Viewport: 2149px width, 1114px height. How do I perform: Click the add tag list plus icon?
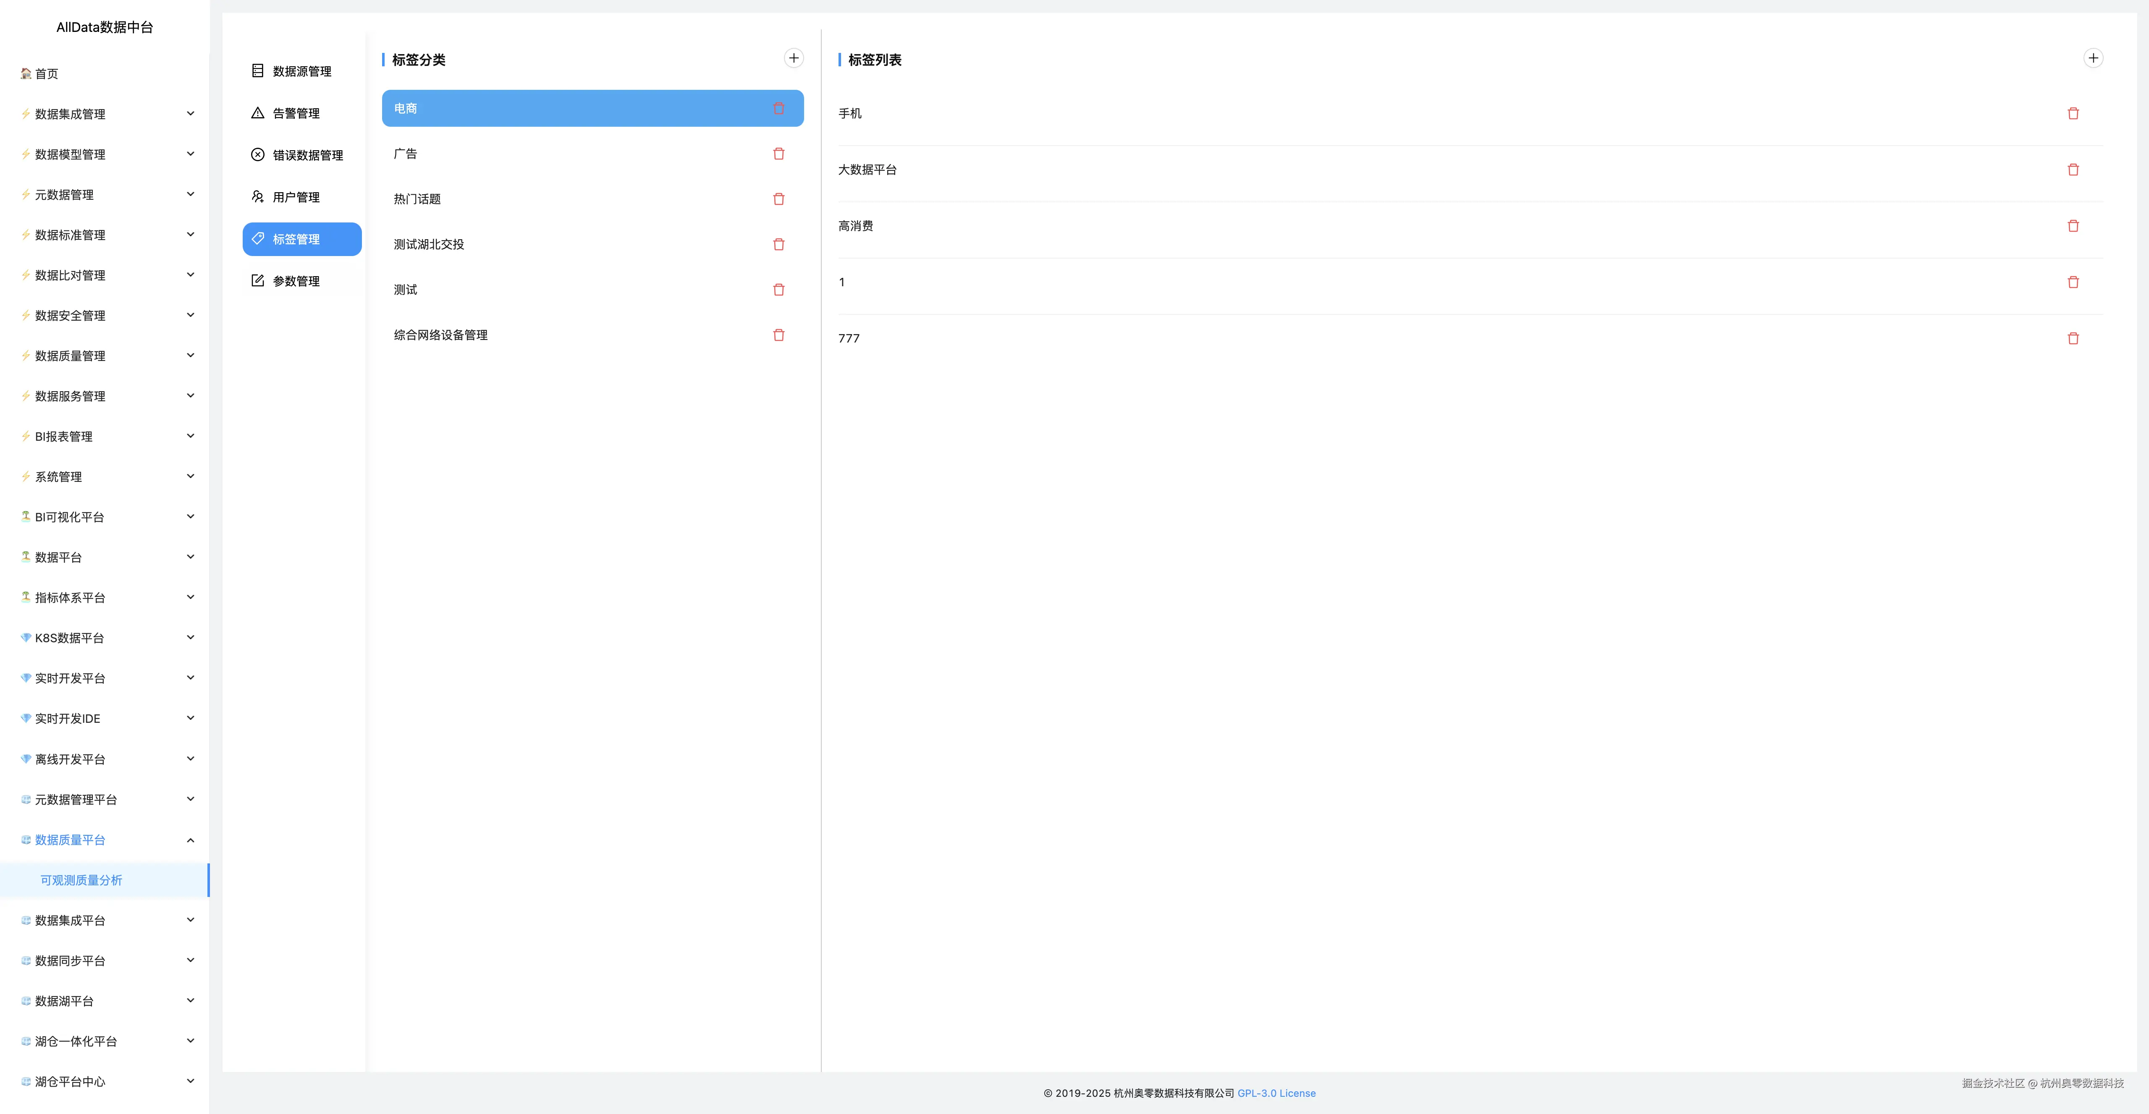click(2092, 58)
